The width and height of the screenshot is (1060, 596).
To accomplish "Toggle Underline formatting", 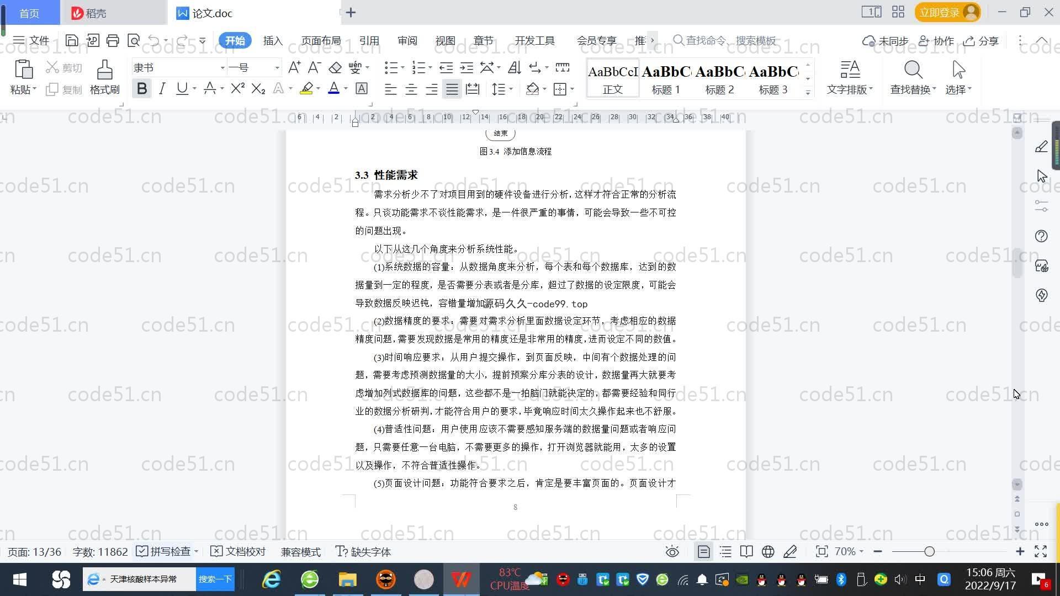I will (x=182, y=88).
